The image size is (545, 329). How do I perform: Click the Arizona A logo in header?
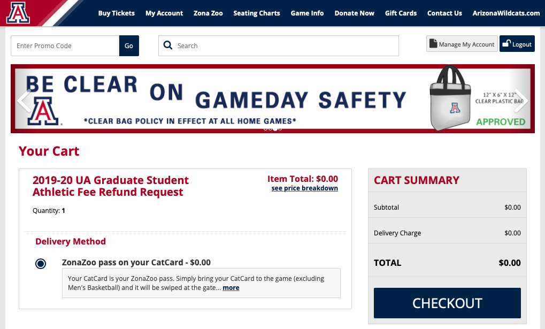(18, 13)
